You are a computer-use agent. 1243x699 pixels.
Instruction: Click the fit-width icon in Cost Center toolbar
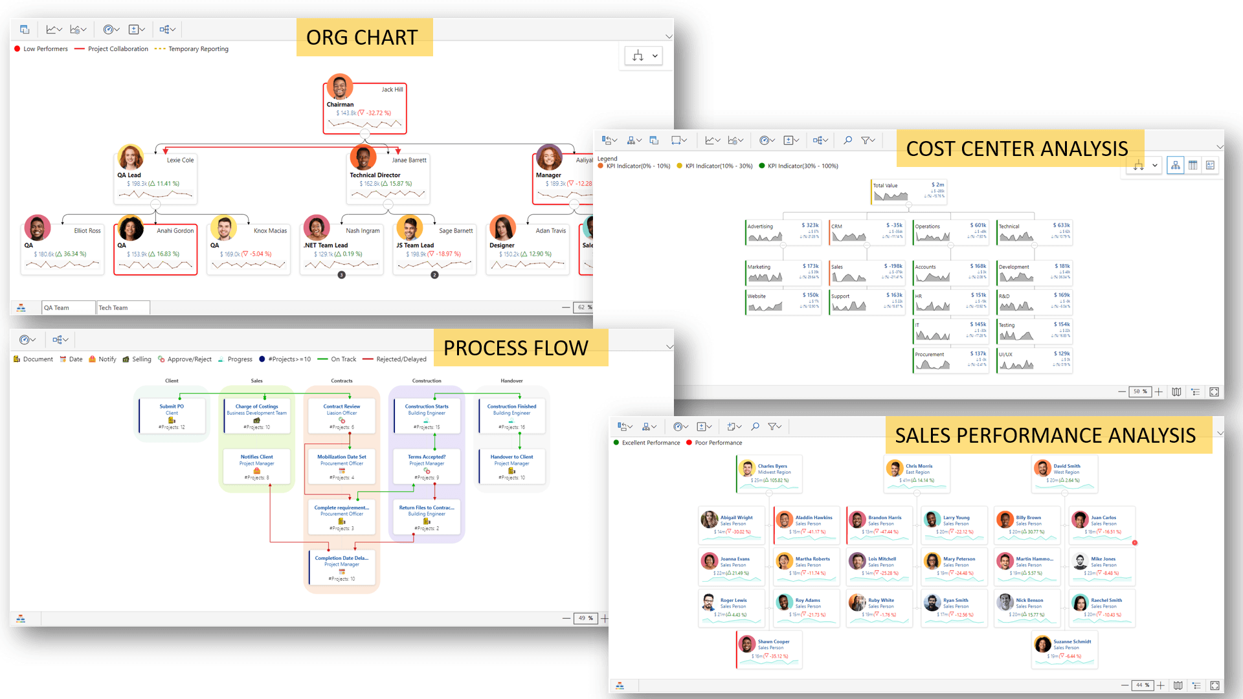[680, 140]
